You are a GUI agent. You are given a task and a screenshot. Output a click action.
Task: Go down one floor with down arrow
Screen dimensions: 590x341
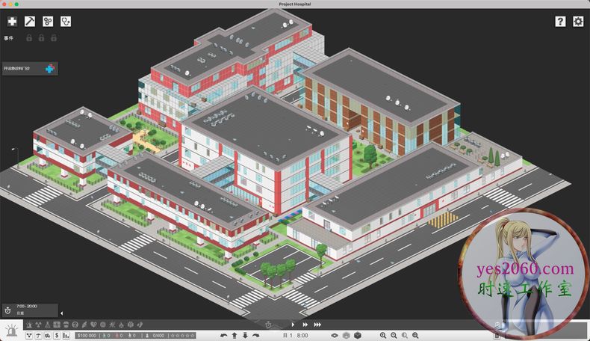pyautogui.click(x=245, y=335)
